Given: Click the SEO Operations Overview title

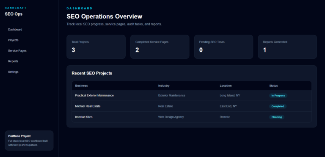Looking at the screenshot, I should 105,17.
